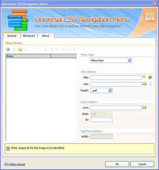Click the greyed paperclip icon beside Link

click(150, 84)
